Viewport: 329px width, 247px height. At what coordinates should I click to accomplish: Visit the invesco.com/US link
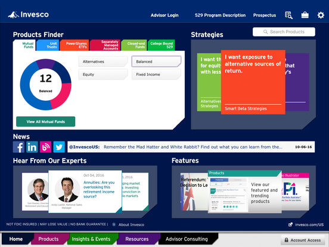[x=309, y=224]
